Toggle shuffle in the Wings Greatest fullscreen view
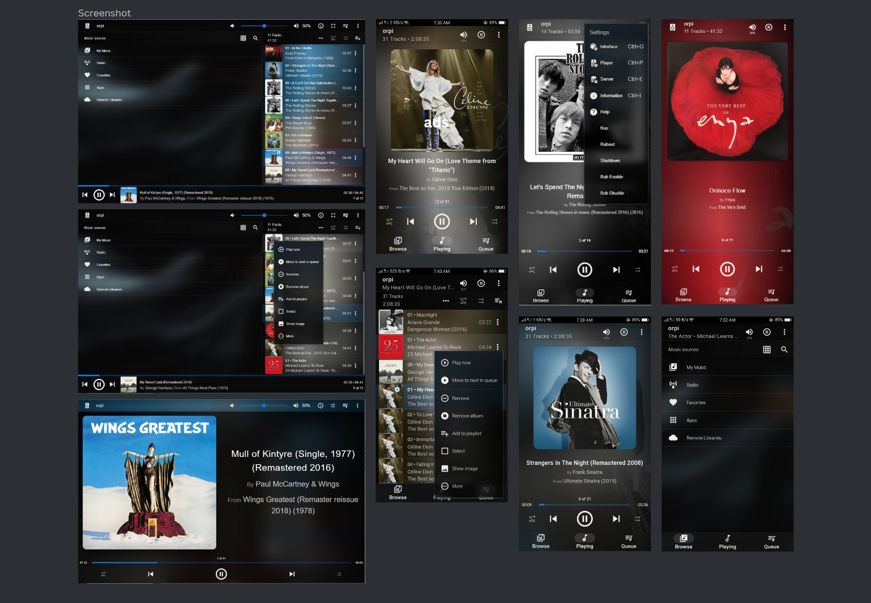 (x=104, y=574)
